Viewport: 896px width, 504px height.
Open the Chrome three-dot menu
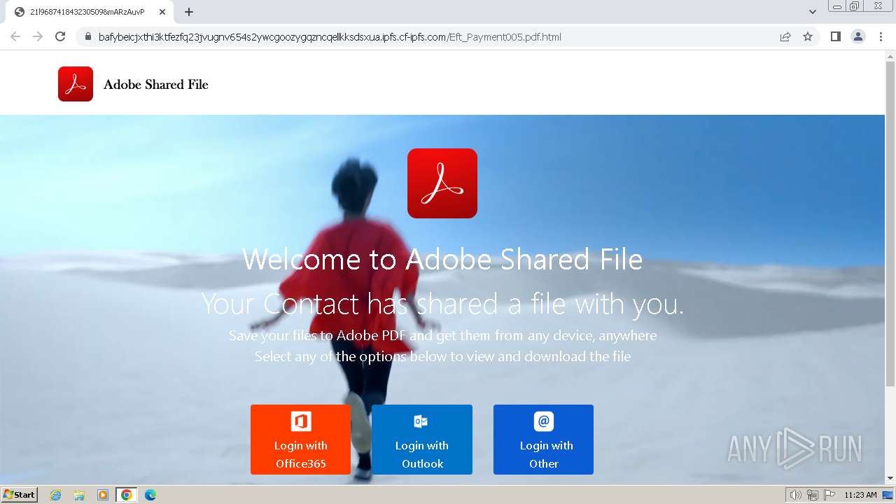coord(881,36)
